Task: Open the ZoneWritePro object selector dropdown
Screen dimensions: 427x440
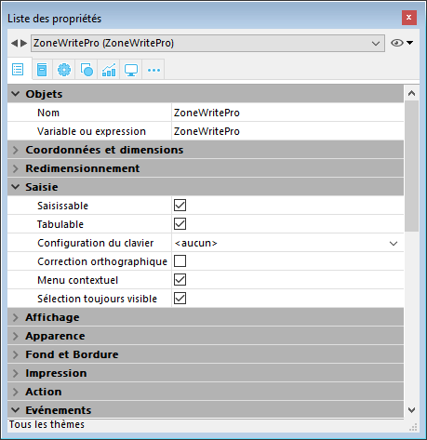Action: 207,43
